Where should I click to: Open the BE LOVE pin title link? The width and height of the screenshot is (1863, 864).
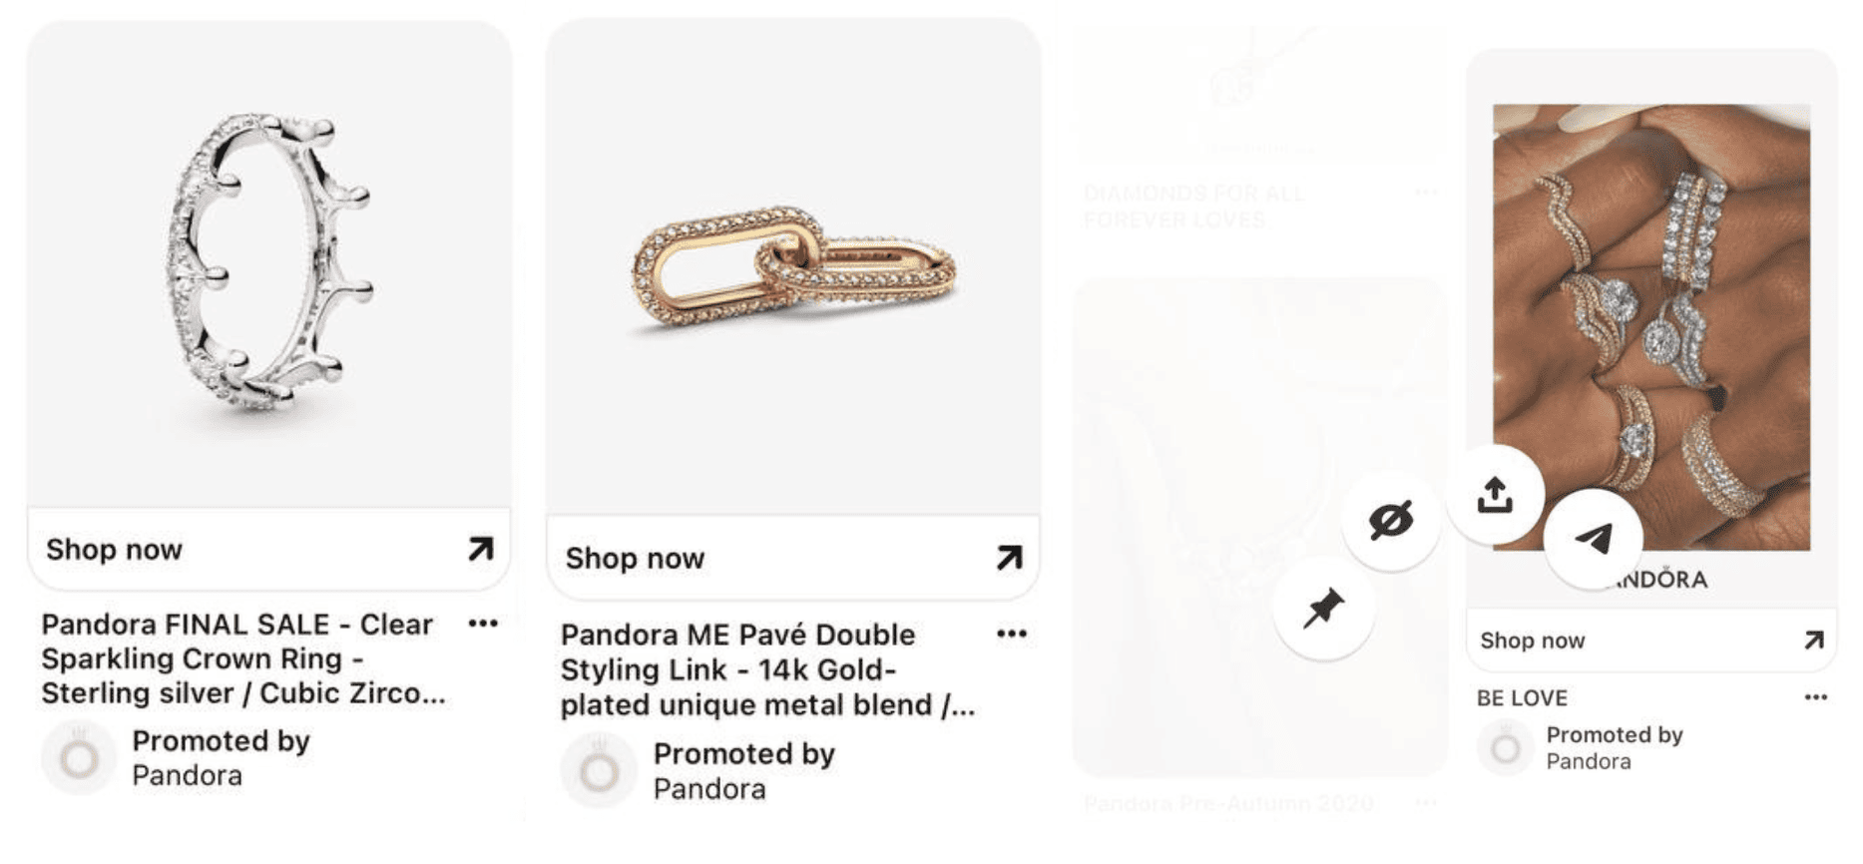[1521, 697]
